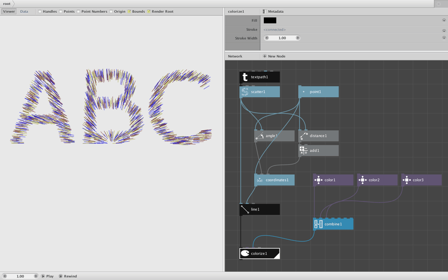Click the gear button at top right

439,4
